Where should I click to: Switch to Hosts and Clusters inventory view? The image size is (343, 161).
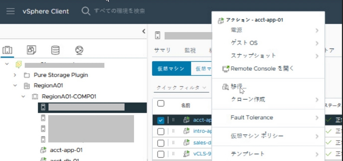coord(7,50)
